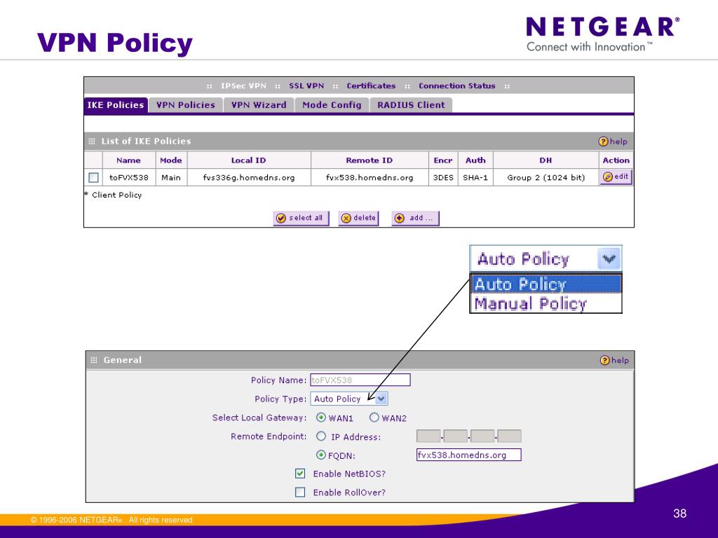Go to IPSec VPN menu link
This screenshot has height=538, width=718.
coord(243,86)
